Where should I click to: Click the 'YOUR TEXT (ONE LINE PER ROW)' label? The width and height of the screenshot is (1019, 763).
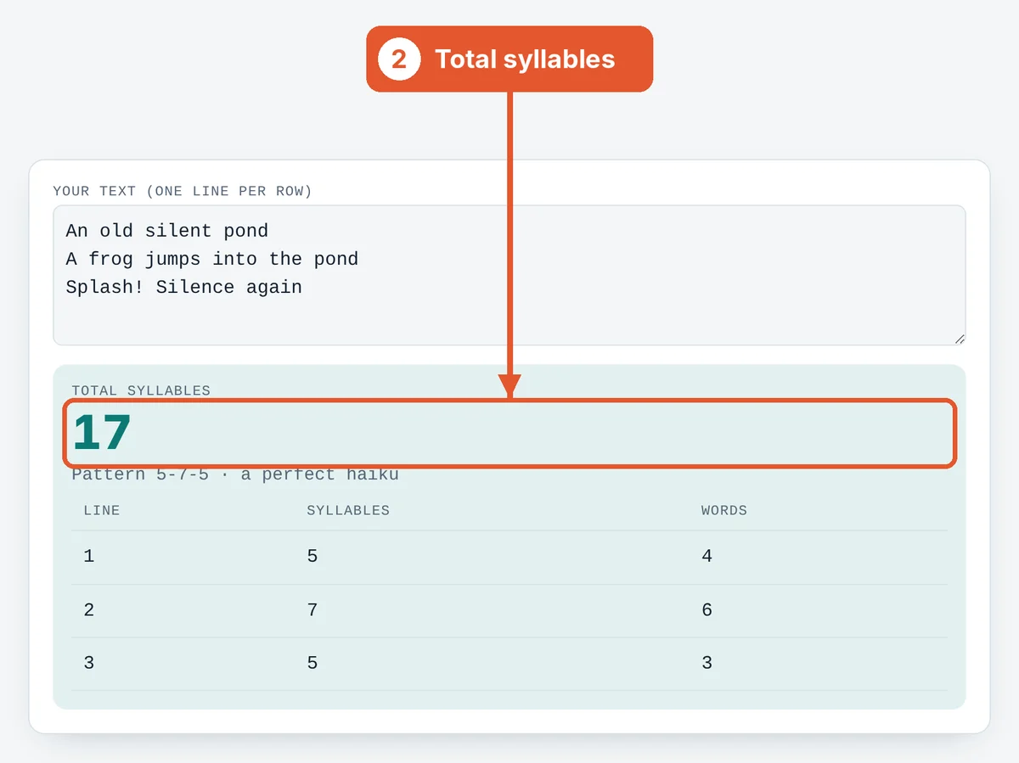click(183, 191)
